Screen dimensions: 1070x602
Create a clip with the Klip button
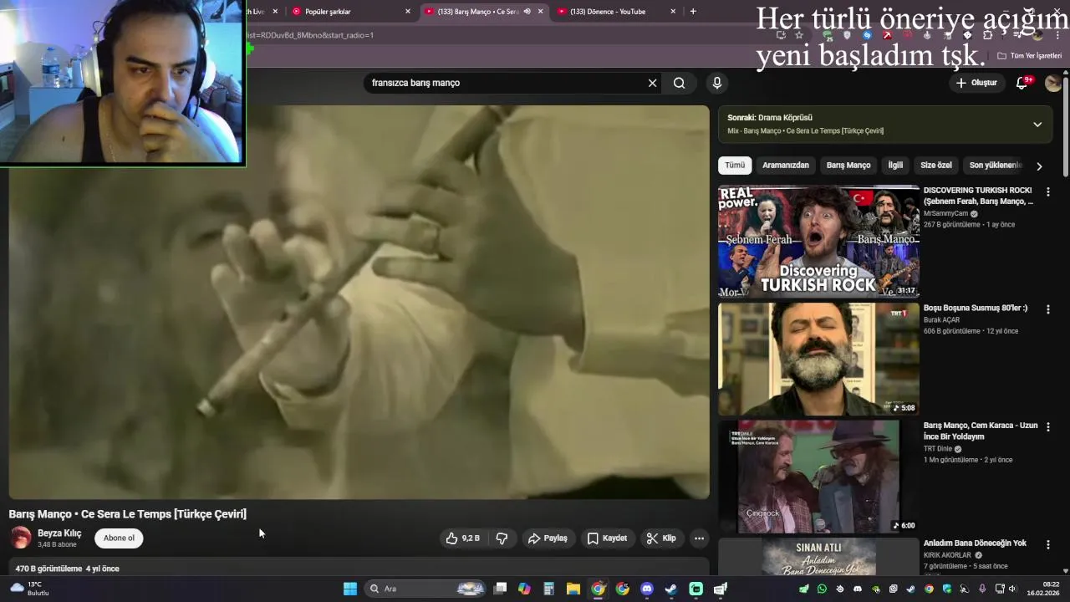(x=661, y=538)
